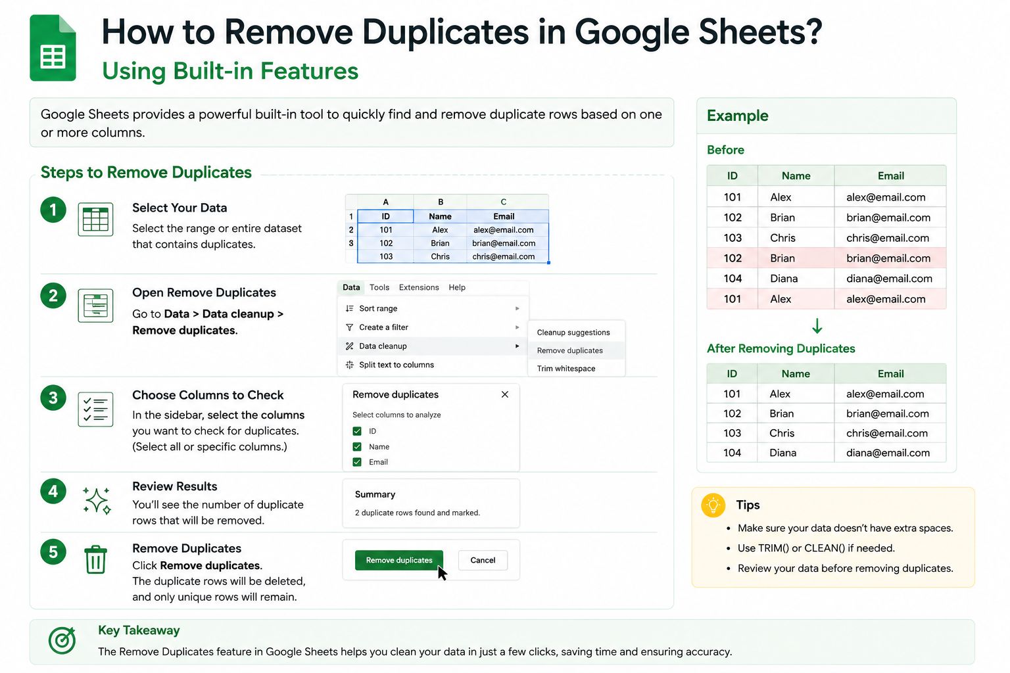
Task: Click the 'After Removing Duplicates' heading
Action: pyautogui.click(x=781, y=348)
